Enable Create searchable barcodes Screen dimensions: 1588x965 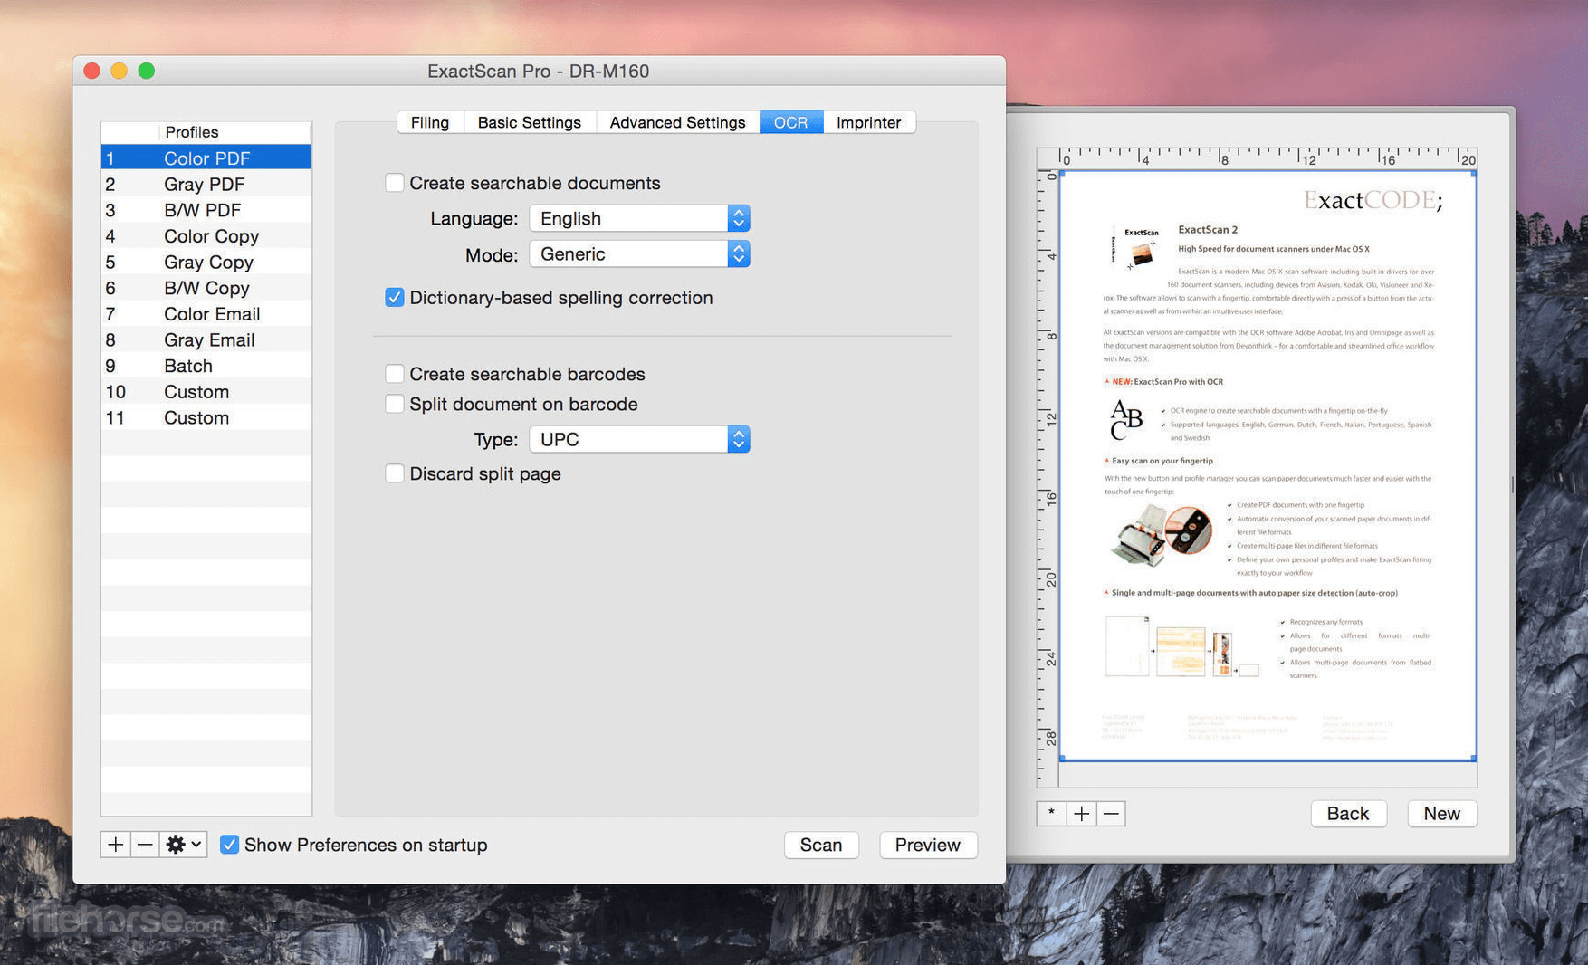click(x=394, y=374)
